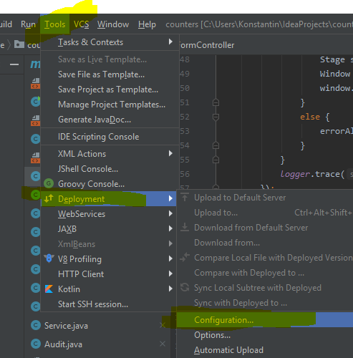Viewport: 353px width, 358px height.
Task: Click arrow next to WebServices
Action: [170, 213]
